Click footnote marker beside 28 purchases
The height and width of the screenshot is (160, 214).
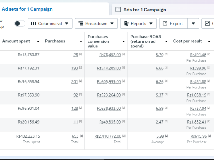tap(81, 55)
